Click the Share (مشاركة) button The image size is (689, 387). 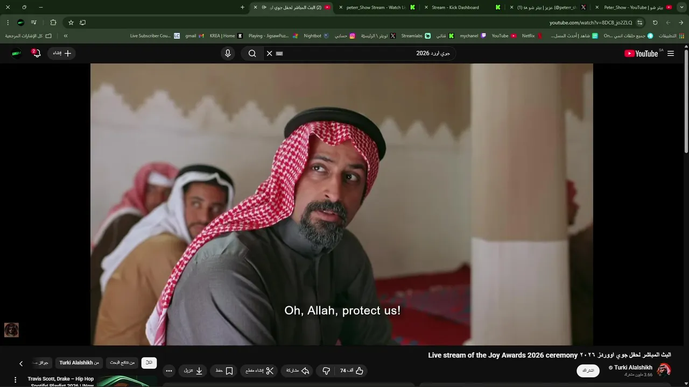pos(297,371)
